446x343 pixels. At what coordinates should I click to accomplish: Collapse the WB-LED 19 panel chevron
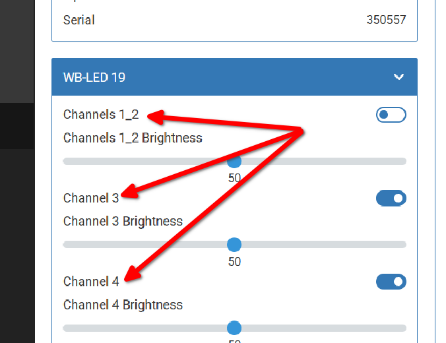[398, 77]
